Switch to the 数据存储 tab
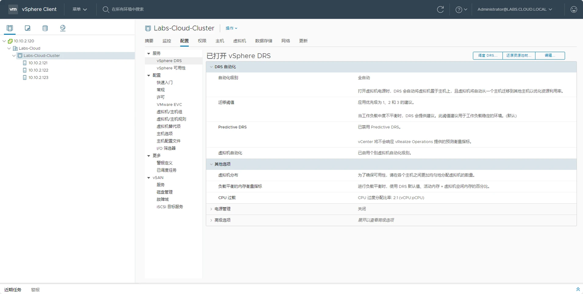 [x=264, y=41]
